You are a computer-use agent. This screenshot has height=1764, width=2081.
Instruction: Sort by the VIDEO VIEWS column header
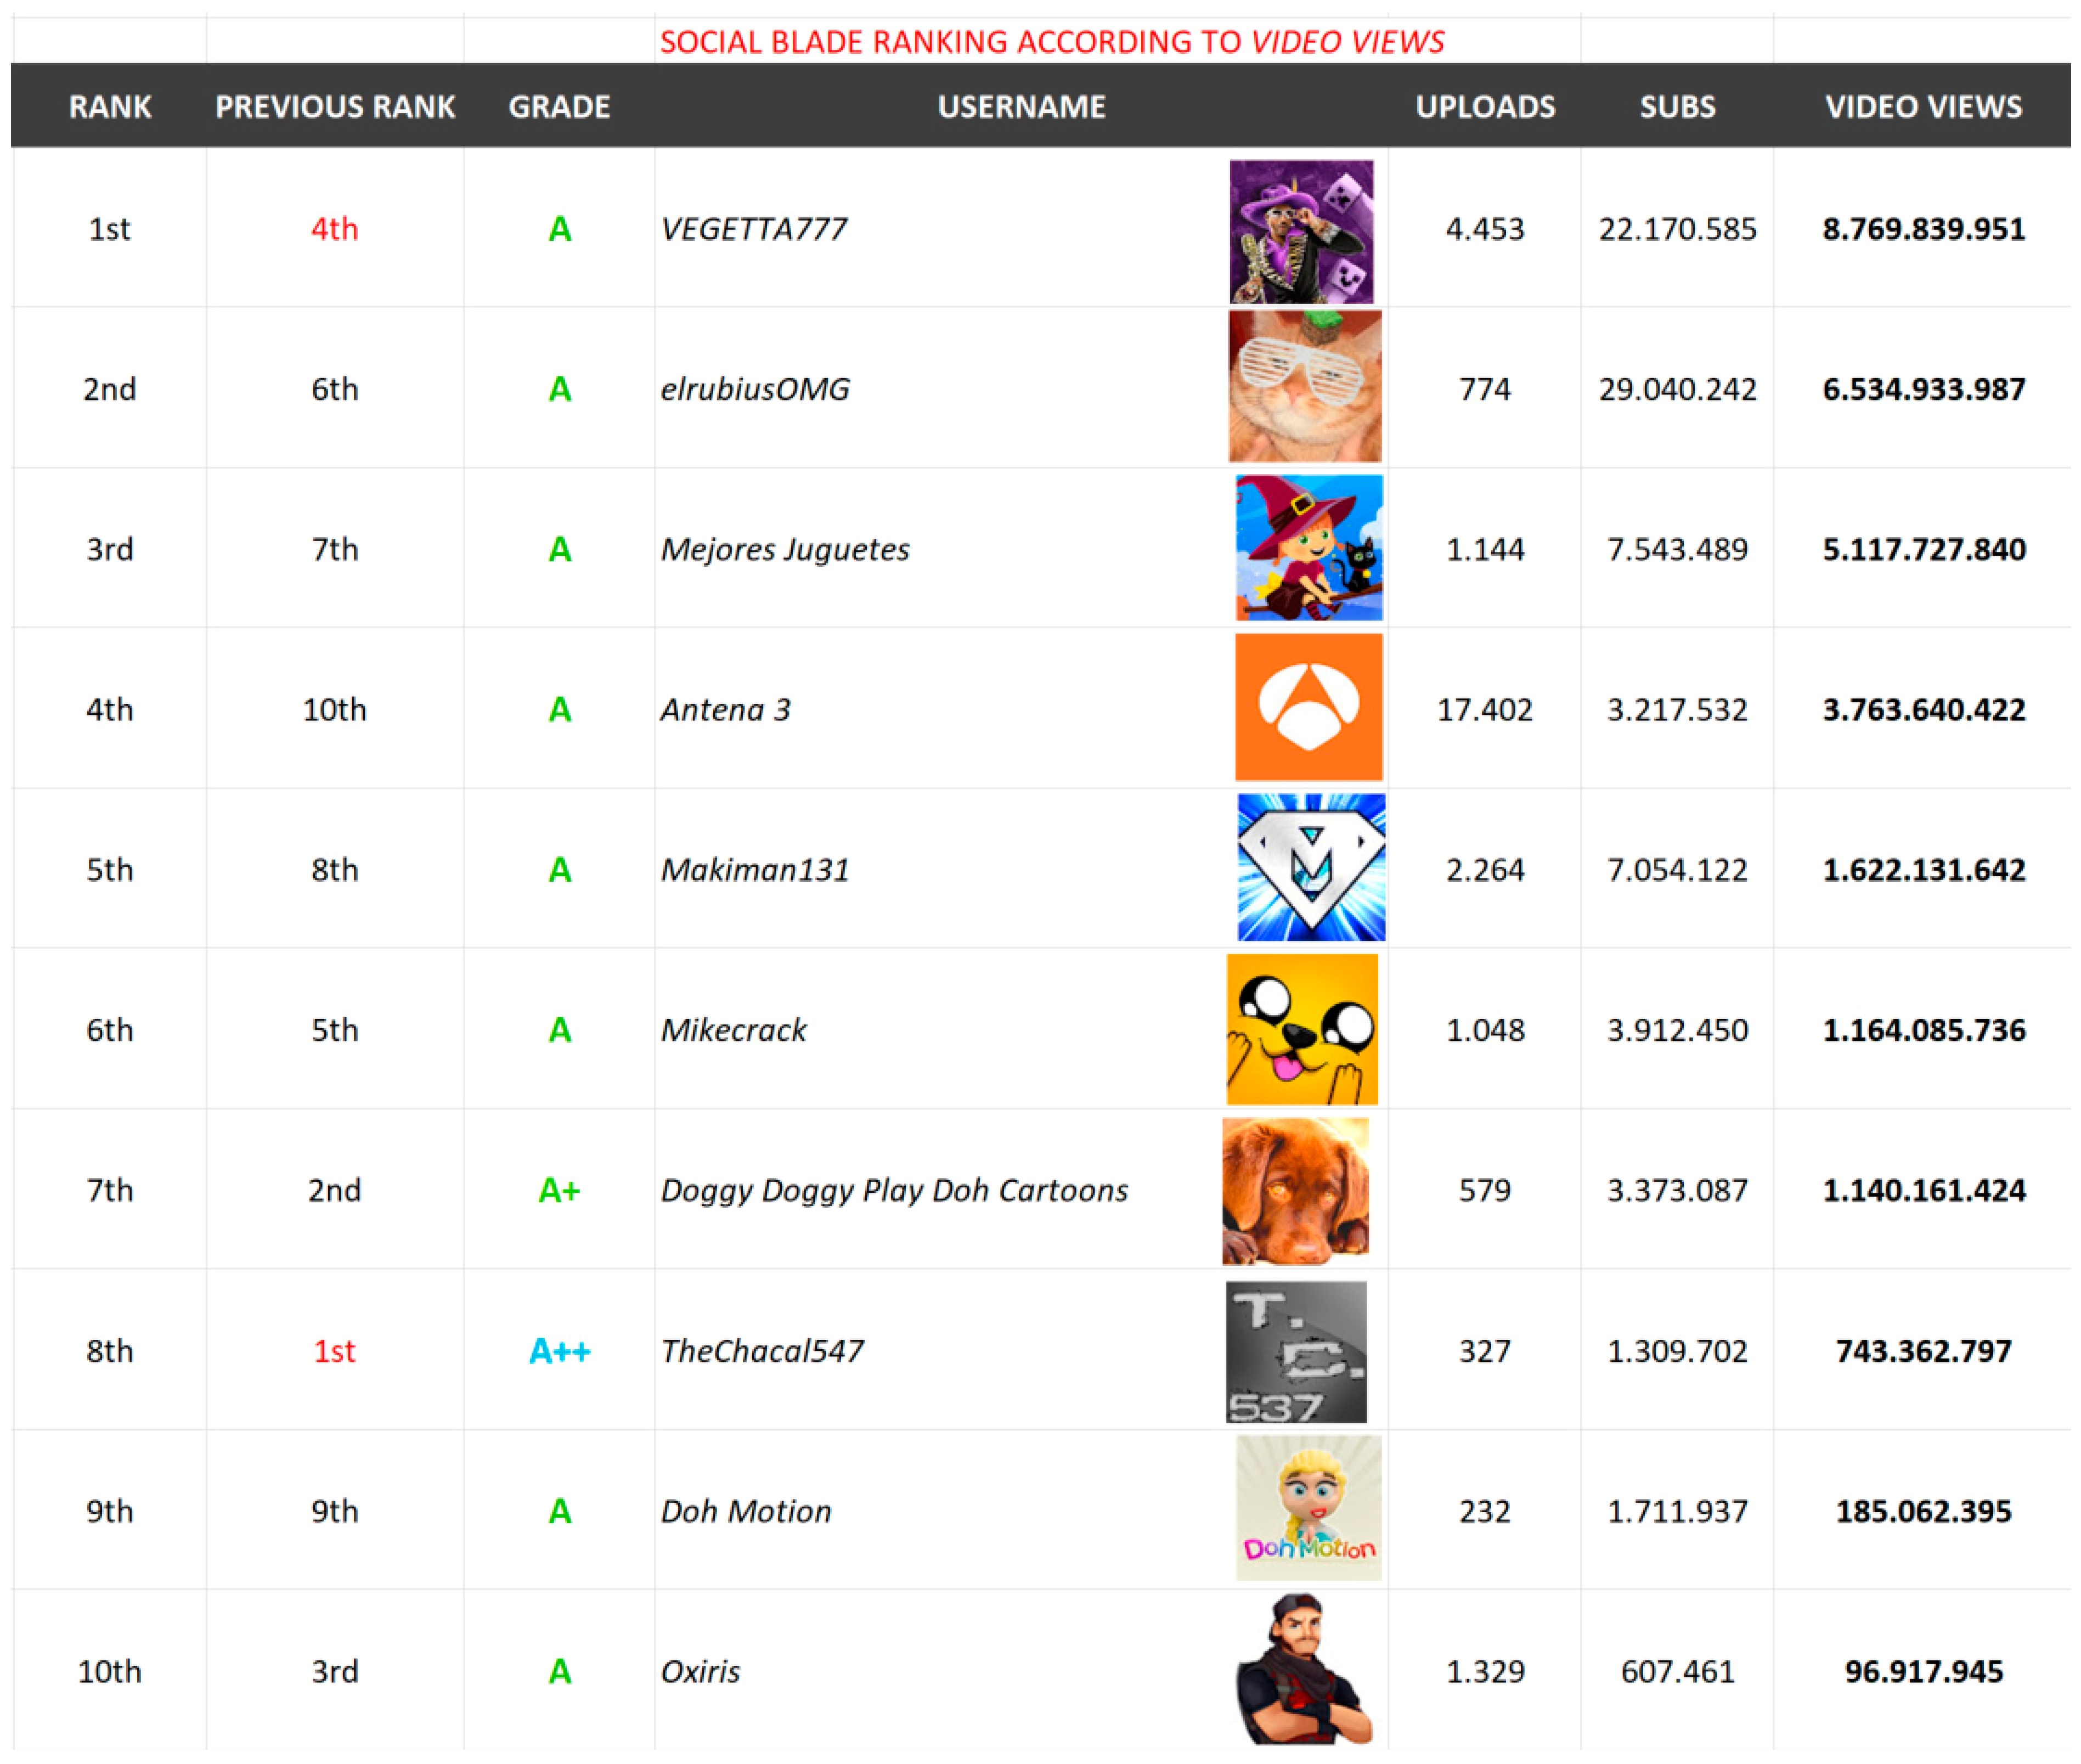(1922, 107)
